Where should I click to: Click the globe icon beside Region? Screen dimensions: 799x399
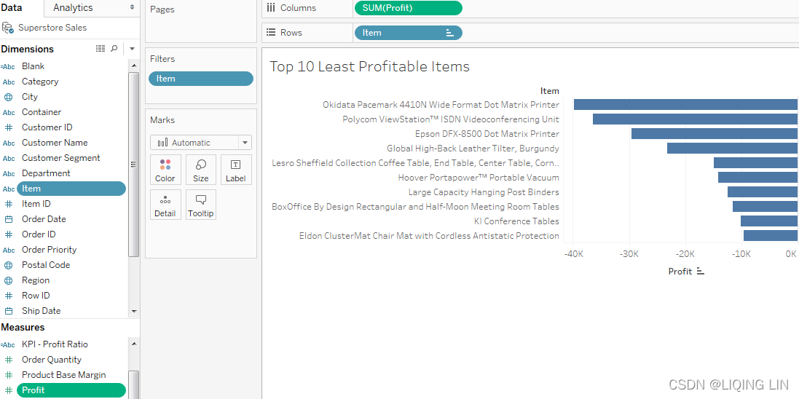click(9, 280)
